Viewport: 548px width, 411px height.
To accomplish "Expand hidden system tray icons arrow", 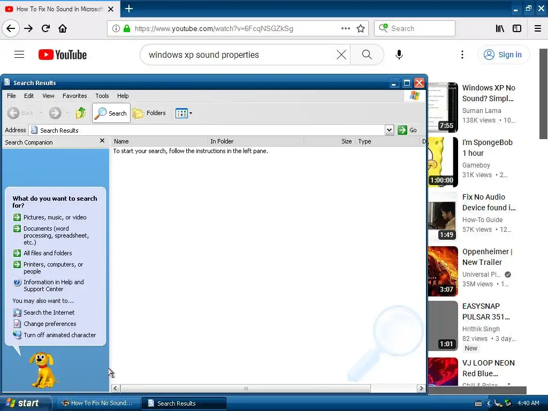I will [x=489, y=403].
